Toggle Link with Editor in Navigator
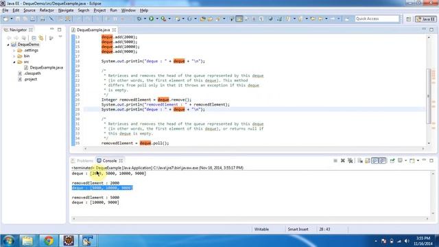The image size is (439, 247). click(x=41, y=38)
